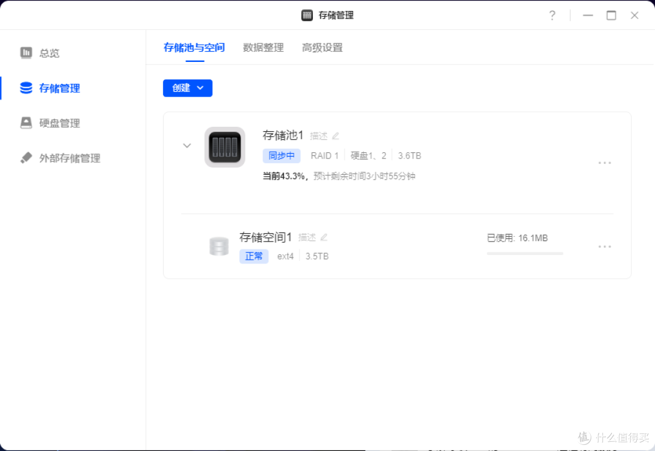Open 存储池1 more options ellipsis

point(605,163)
